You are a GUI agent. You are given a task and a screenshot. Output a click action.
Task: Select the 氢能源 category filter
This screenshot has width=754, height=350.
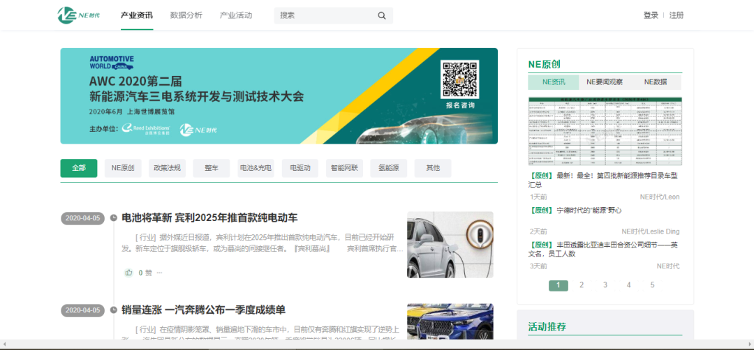[x=389, y=168]
